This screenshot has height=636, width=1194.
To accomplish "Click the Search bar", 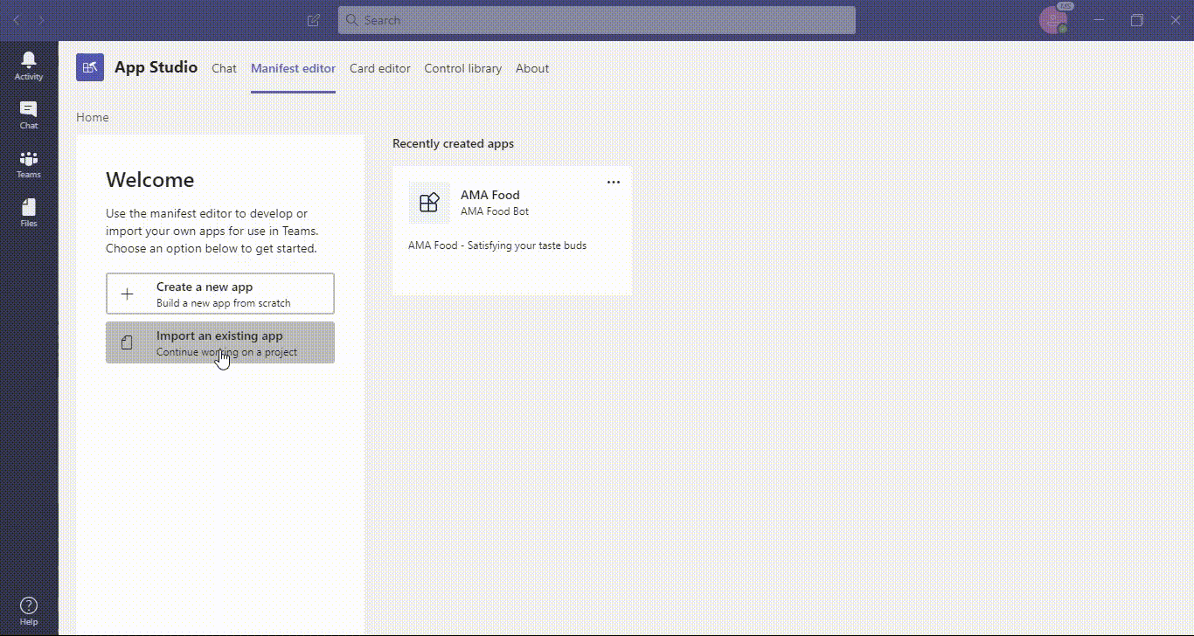I will point(597,20).
